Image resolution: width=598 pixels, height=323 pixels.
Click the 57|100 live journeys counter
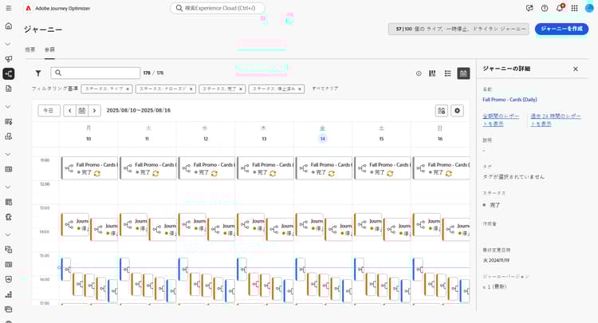click(x=458, y=29)
